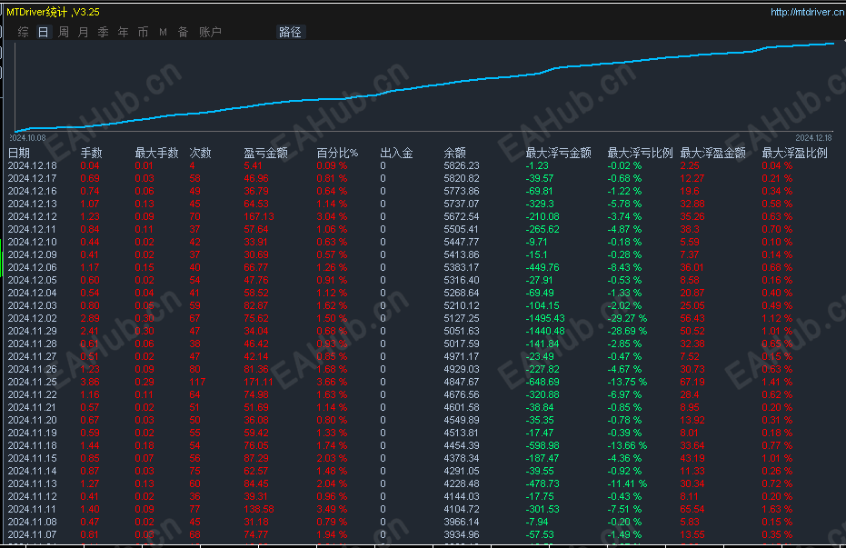846x548 pixels.
Task: Click balance 5826.23
Action: (x=462, y=165)
